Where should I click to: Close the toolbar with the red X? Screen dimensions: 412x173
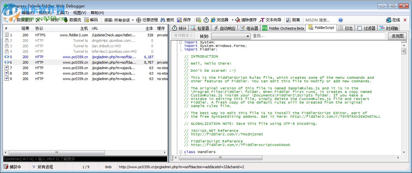tap(405, 20)
